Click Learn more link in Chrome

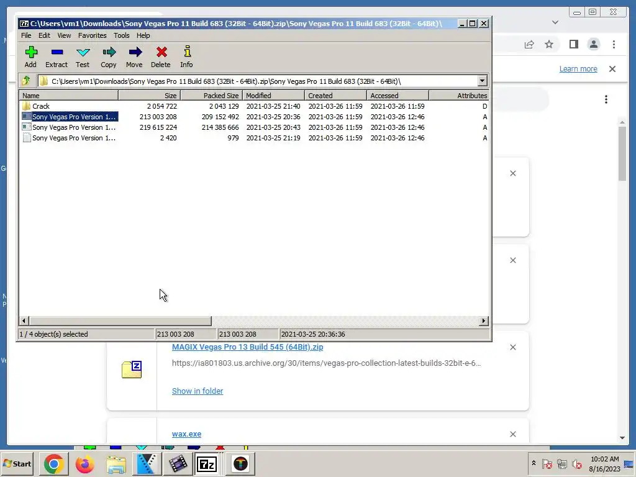578,69
